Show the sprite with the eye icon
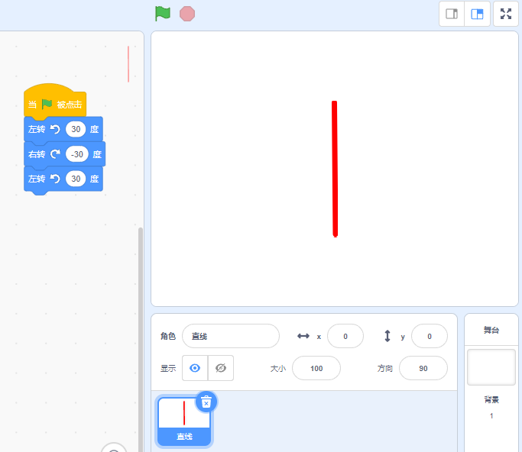The image size is (522, 452). pos(195,368)
